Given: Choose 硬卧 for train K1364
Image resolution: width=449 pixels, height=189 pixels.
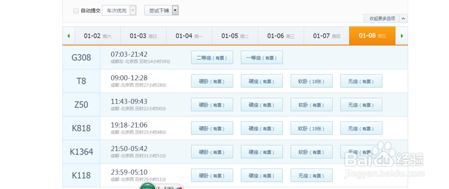Looking at the screenshot, I should (212, 152).
